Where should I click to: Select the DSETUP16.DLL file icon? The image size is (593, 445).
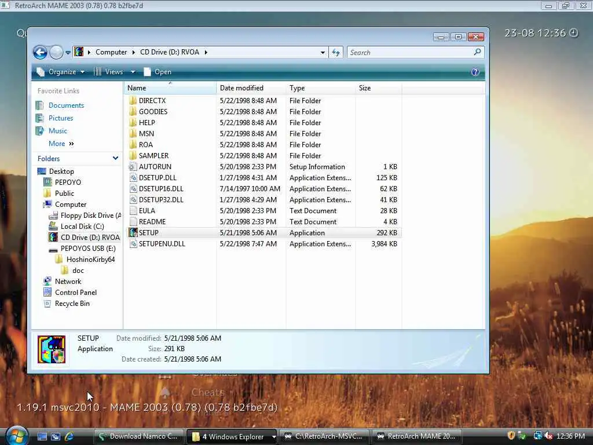[133, 189]
